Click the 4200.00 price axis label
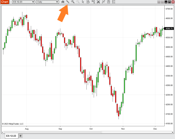175x139 pixels. point(169,104)
